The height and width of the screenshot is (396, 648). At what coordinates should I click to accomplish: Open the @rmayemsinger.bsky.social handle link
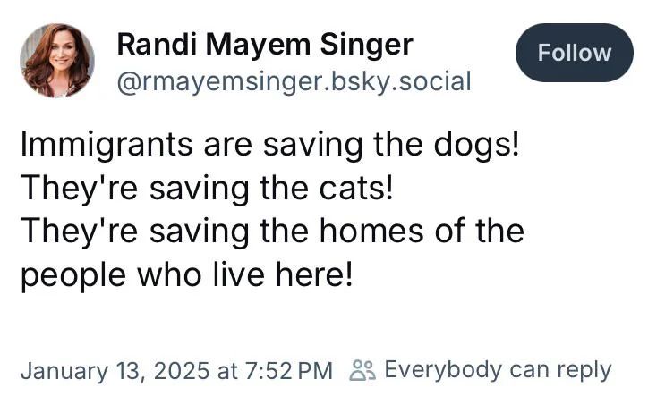[294, 81]
